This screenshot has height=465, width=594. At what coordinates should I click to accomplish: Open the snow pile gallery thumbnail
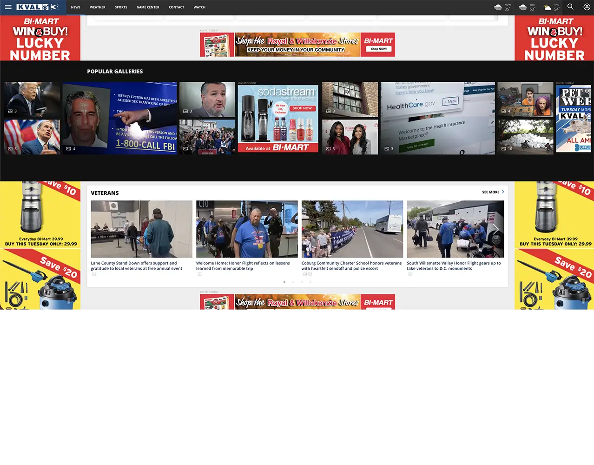[525, 137]
